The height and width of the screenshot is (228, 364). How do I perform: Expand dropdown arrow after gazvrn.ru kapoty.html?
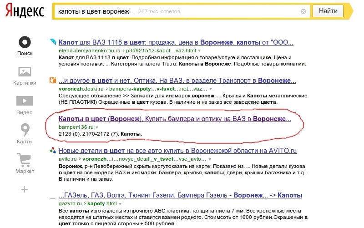(x=120, y=204)
